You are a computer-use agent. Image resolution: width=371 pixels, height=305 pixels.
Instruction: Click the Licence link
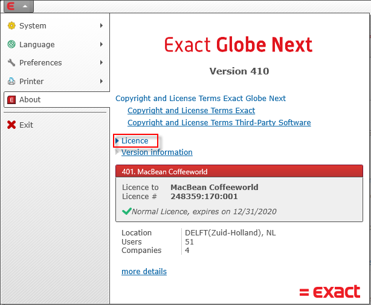point(135,141)
